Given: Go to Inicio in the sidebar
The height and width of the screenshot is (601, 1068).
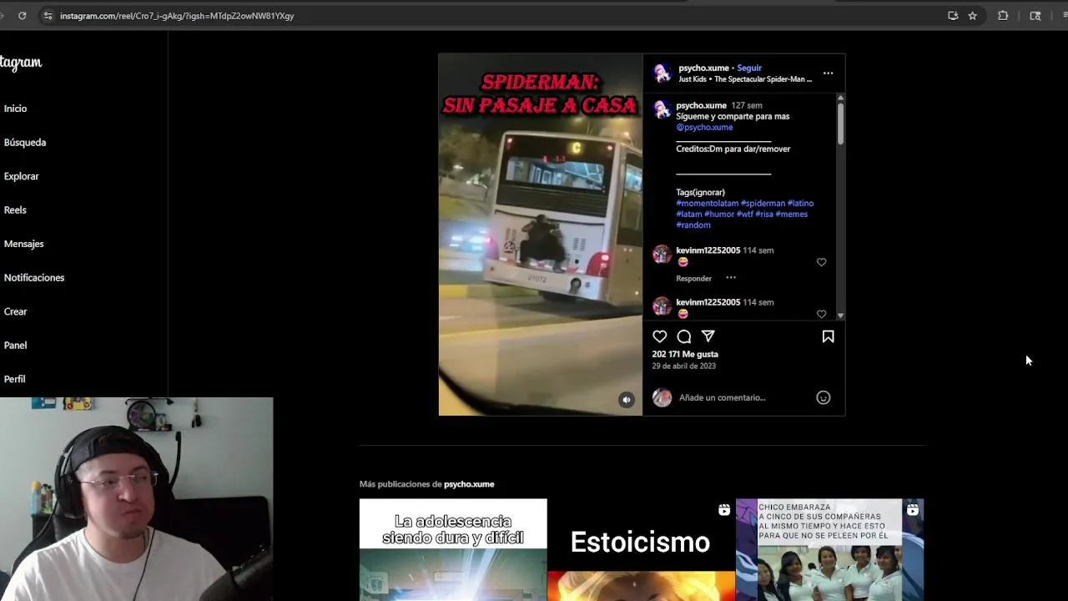Looking at the screenshot, I should tap(15, 109).
